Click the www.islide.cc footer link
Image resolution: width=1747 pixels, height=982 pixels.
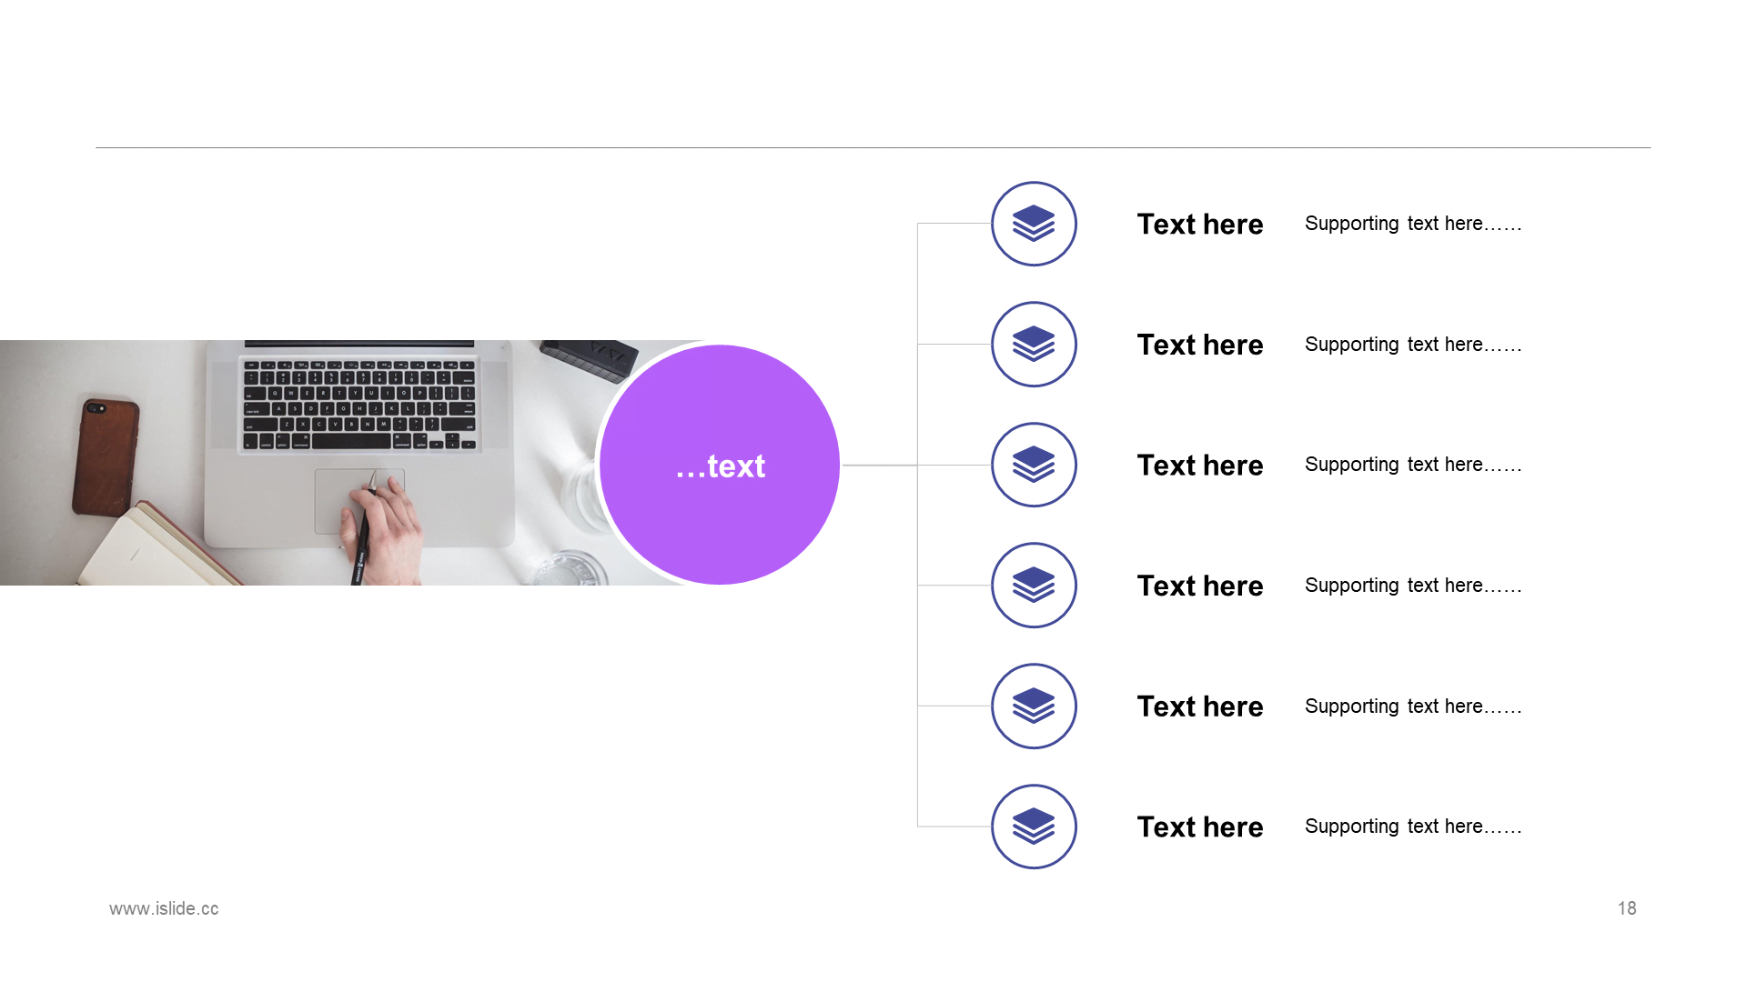click(164, 908)
